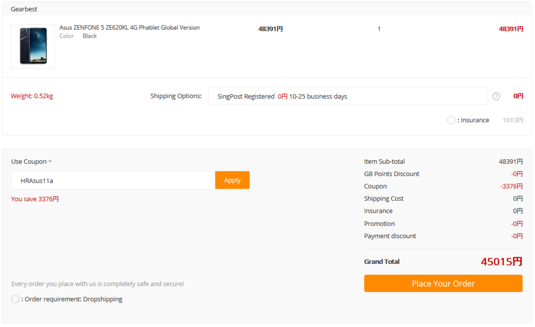Click the red shipping fee 0円 beside help icon

(518, 96)
